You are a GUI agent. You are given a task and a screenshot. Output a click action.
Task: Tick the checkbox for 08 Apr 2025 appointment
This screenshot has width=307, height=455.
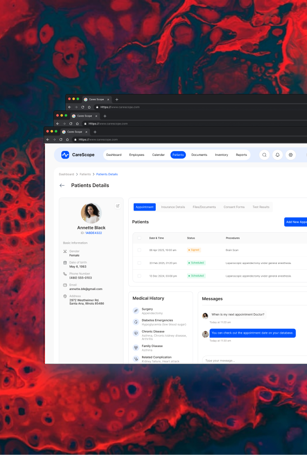tap(139, 250)
